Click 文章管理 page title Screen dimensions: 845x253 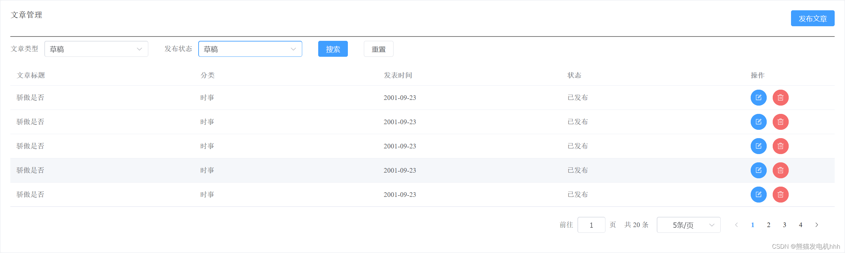[26, 15]
